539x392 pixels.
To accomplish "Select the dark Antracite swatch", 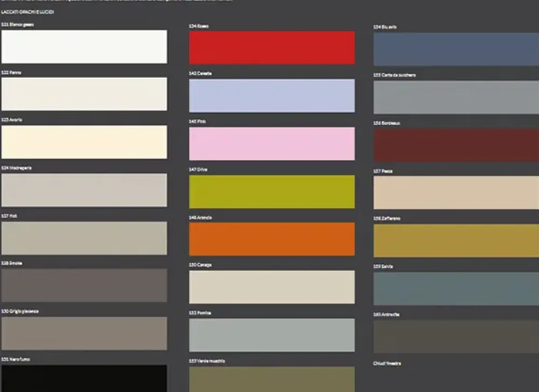I will coord(456,337).
